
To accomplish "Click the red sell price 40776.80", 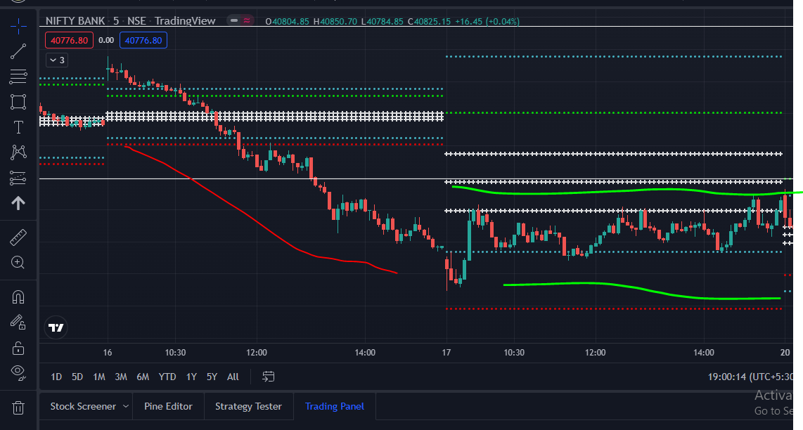I will 69,40.
